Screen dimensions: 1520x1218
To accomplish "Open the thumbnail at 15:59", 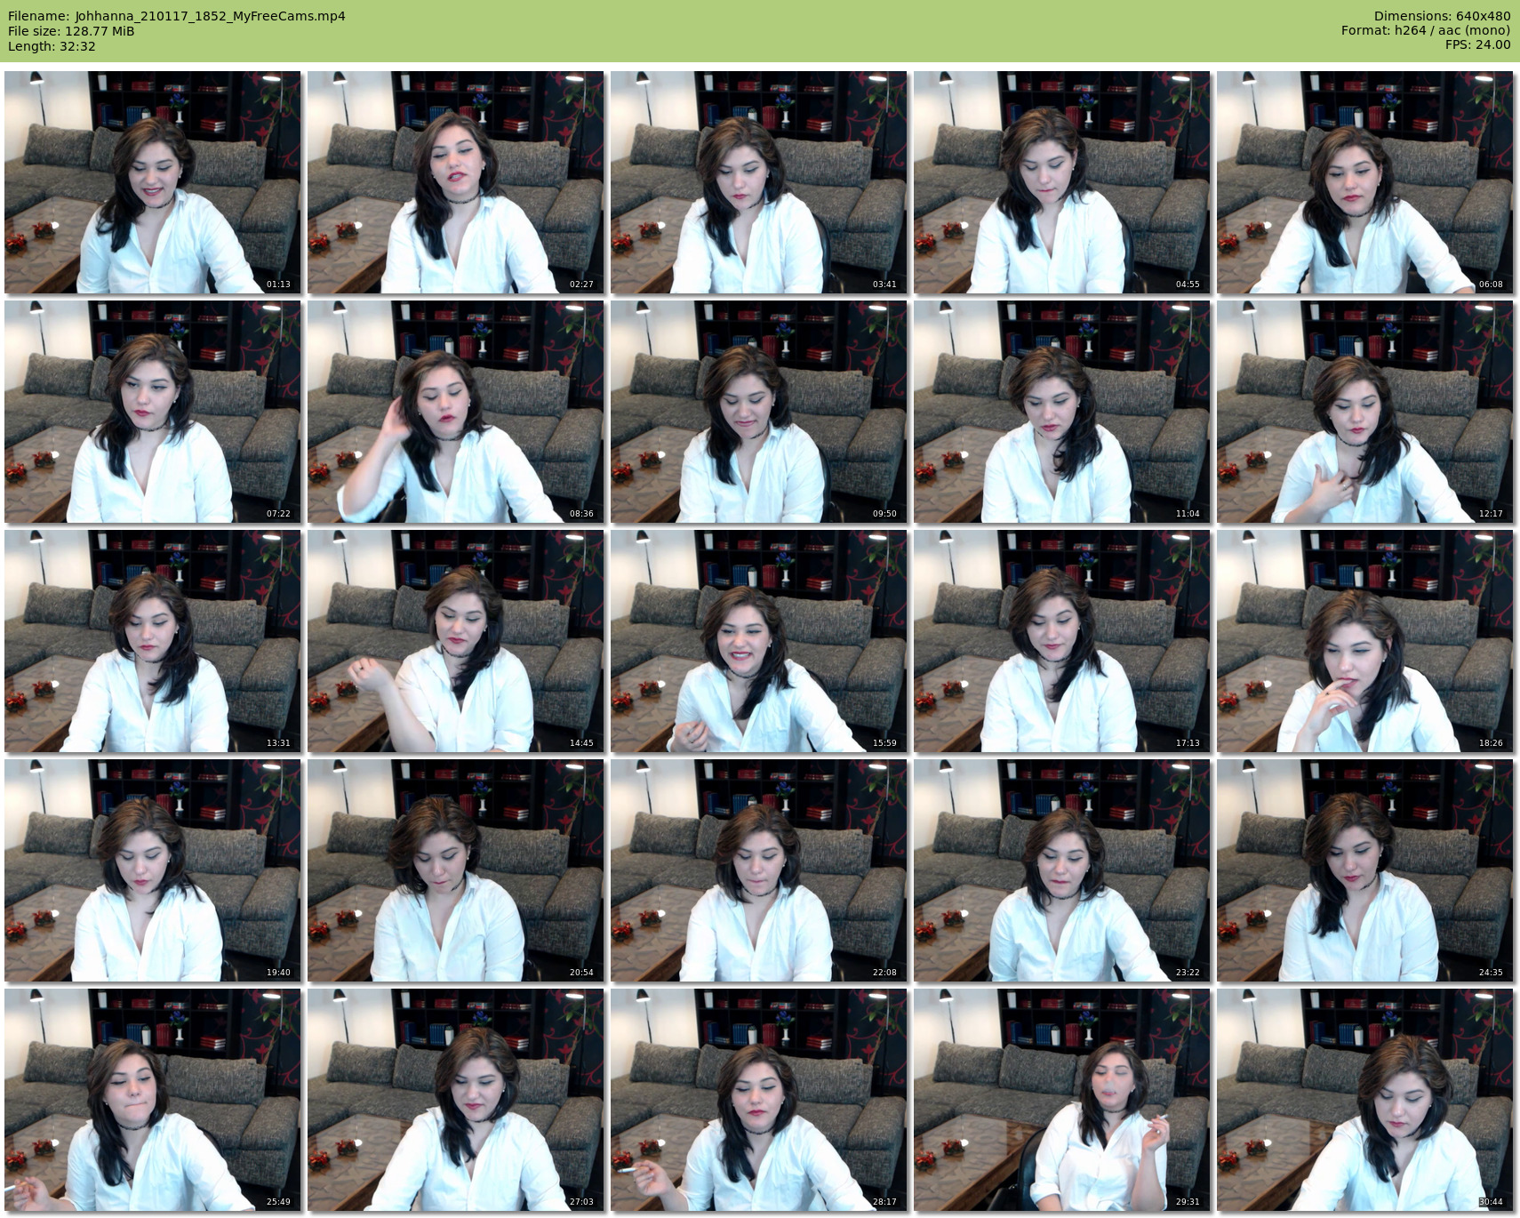I will tap(758, 641).
